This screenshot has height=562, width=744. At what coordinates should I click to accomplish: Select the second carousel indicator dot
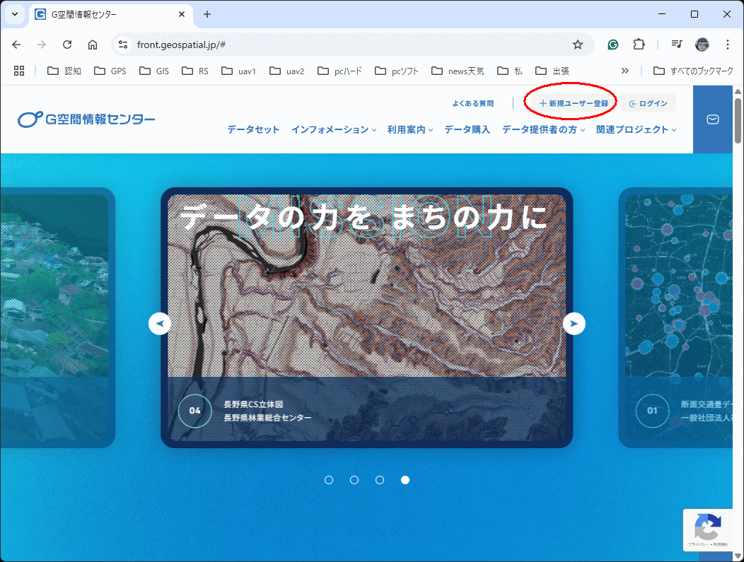[354, 480]
